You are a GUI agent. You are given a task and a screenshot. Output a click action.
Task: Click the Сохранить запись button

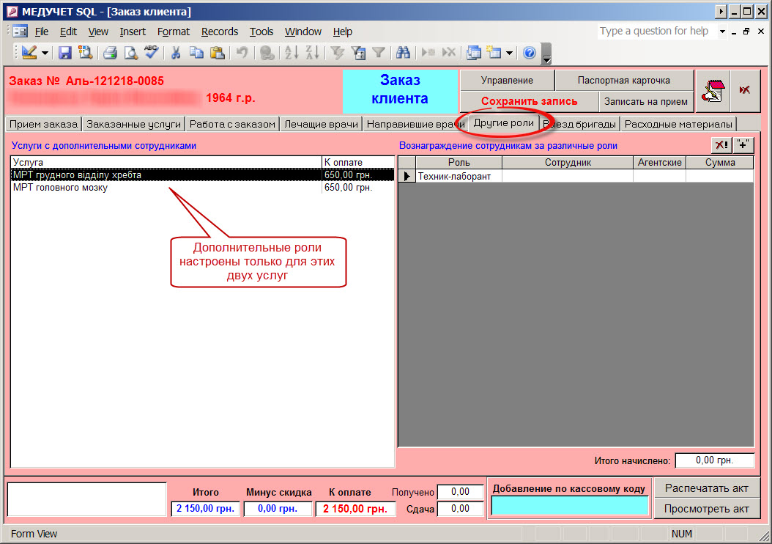529,101
